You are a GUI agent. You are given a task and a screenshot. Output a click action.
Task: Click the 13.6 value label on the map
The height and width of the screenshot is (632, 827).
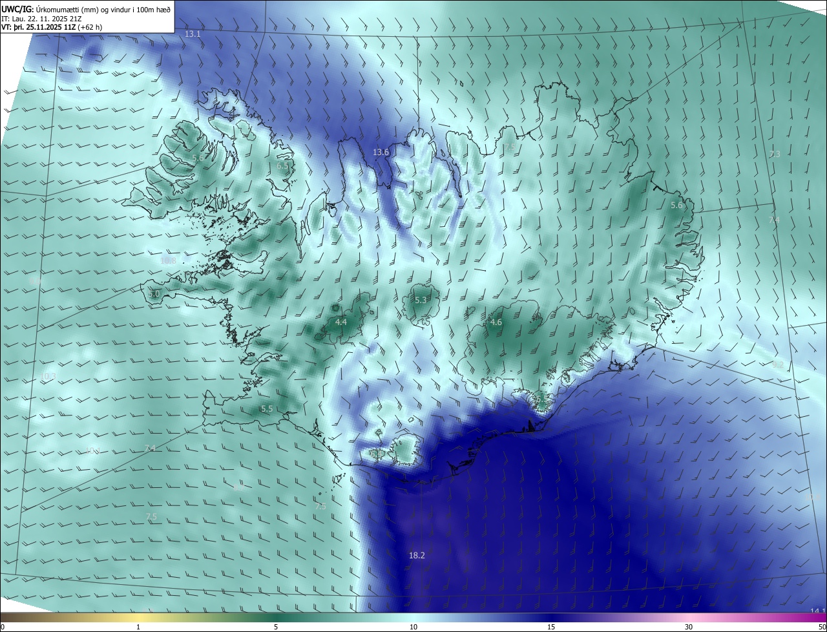pos(381,152)
